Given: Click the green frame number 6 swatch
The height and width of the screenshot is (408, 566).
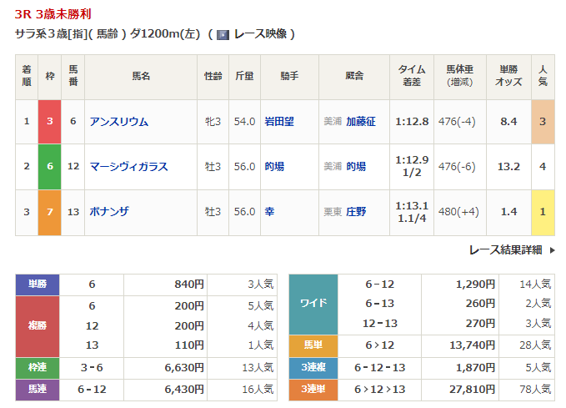Looking at the screenshot, I should tap(50, 167).
